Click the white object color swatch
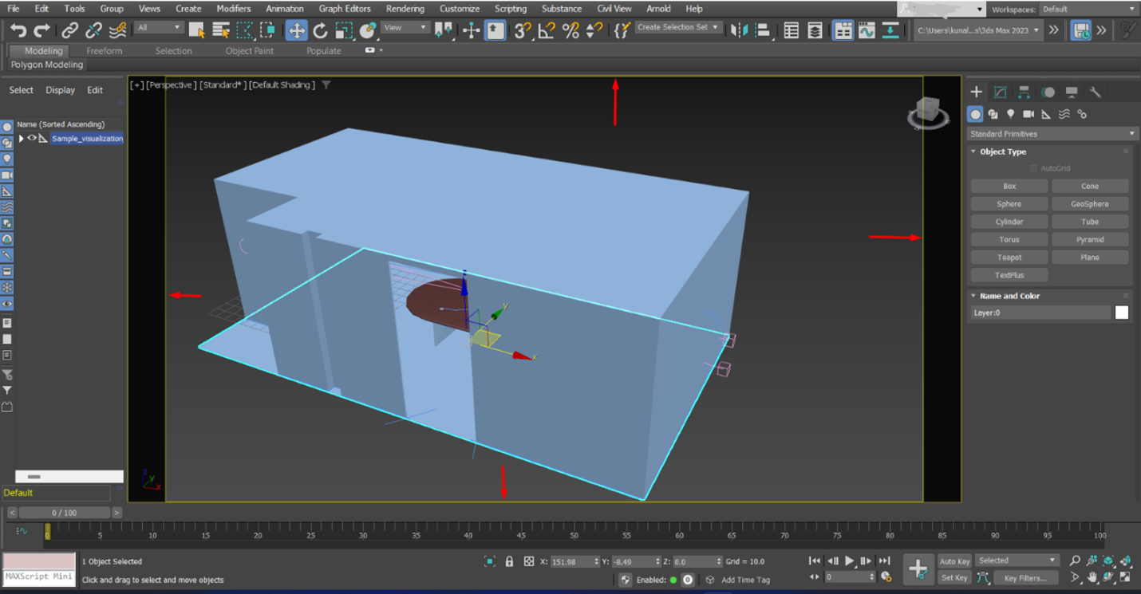The width and height of the screenshot is (1141, 594). (x=1122, y=313)
